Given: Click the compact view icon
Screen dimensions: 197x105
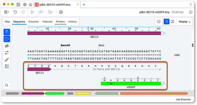Looking at the screenshot, I should [x=159, y=22].
